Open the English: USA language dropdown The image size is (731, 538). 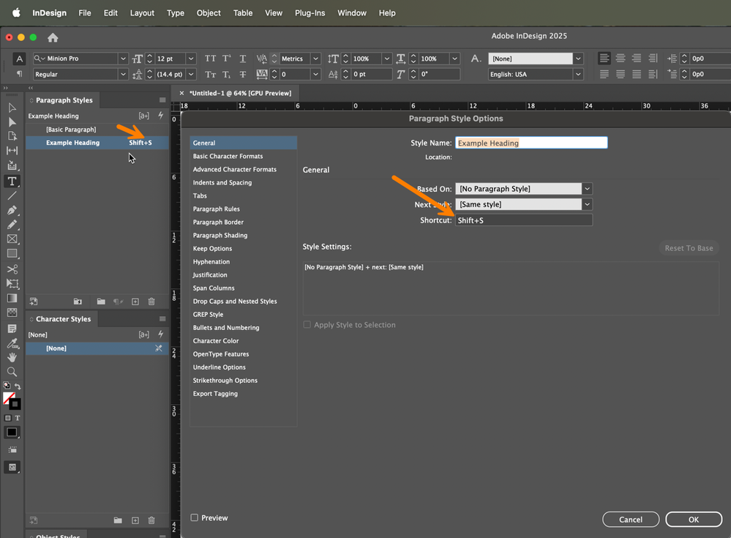(578, 74)
